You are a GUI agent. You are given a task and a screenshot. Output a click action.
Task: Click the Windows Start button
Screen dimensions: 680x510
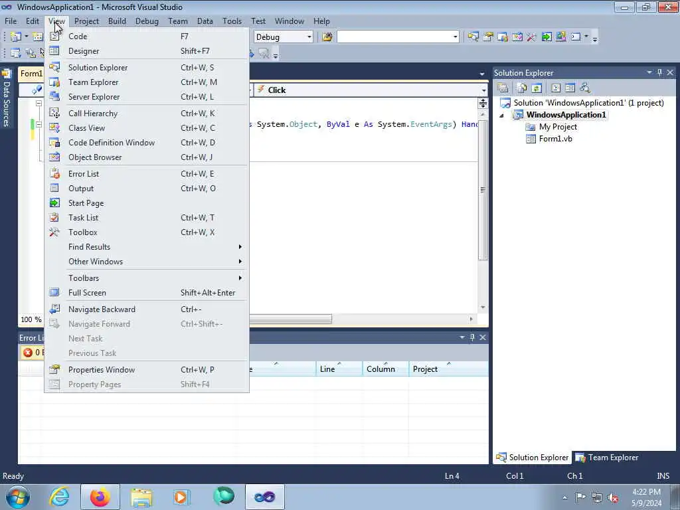(18, 497)
